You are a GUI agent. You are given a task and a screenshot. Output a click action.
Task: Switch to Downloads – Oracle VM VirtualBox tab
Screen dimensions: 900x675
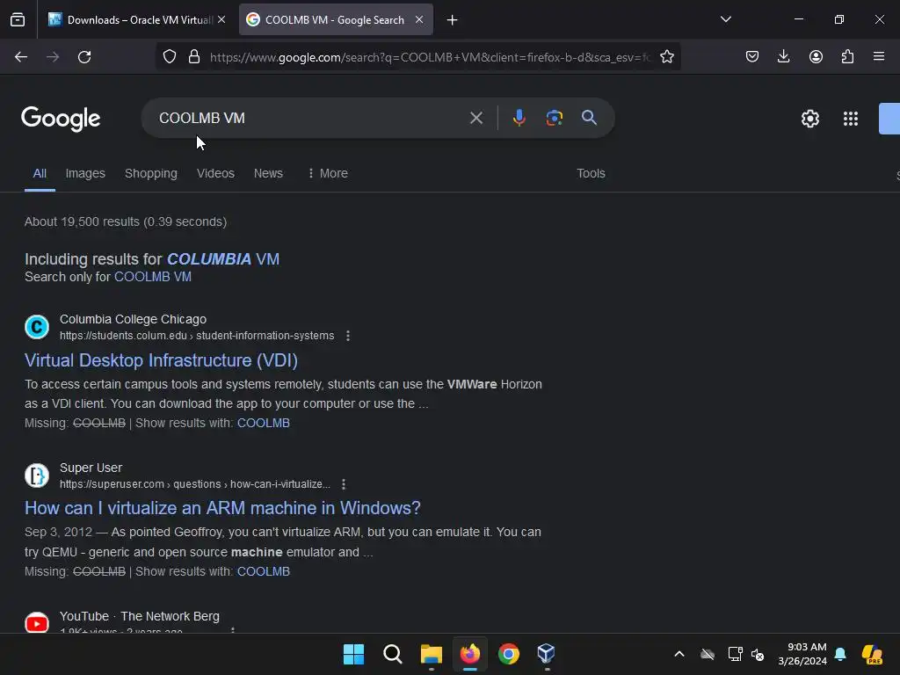pyautogui.click(x=131, y=20)
